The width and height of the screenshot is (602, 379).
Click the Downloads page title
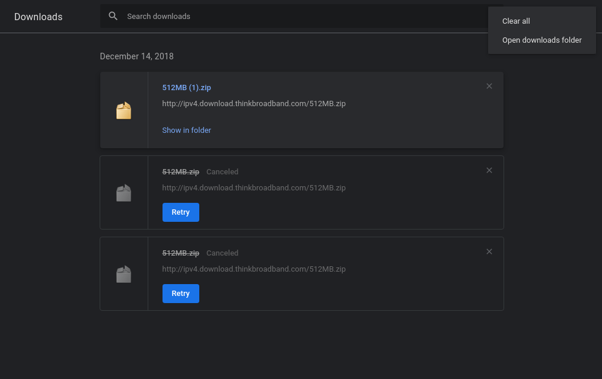[x=38, y=17]
